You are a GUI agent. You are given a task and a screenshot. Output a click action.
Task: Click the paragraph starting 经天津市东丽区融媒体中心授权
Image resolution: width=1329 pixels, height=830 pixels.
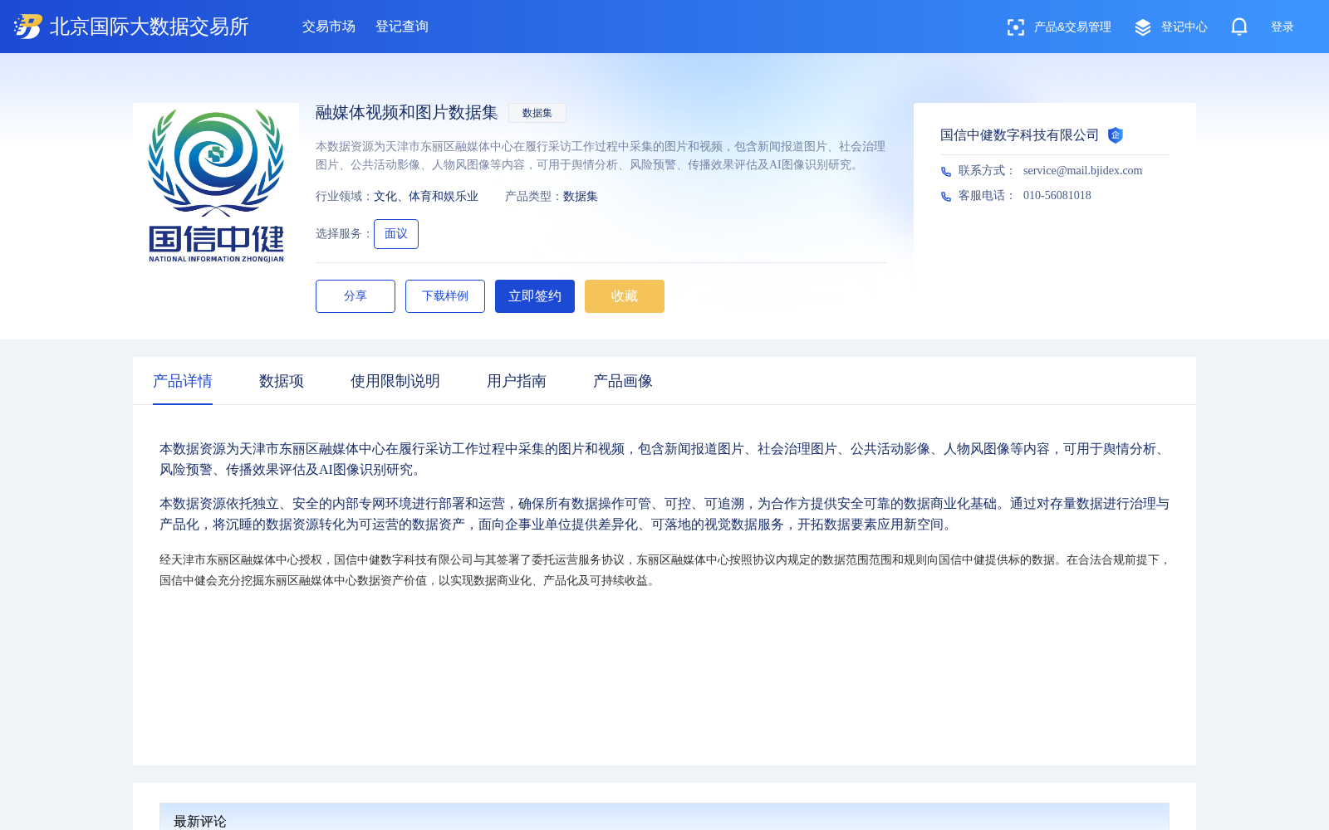coord(664,570)
